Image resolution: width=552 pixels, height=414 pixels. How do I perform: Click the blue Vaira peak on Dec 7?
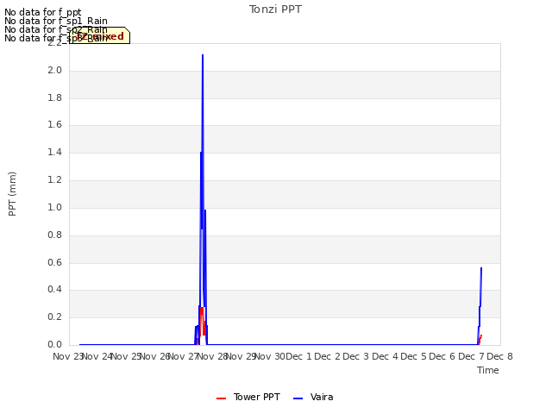pyautogui.click(x=481, y=268)
